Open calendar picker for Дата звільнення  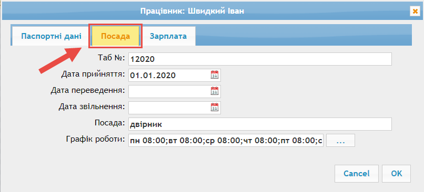(x=215, y=108)
